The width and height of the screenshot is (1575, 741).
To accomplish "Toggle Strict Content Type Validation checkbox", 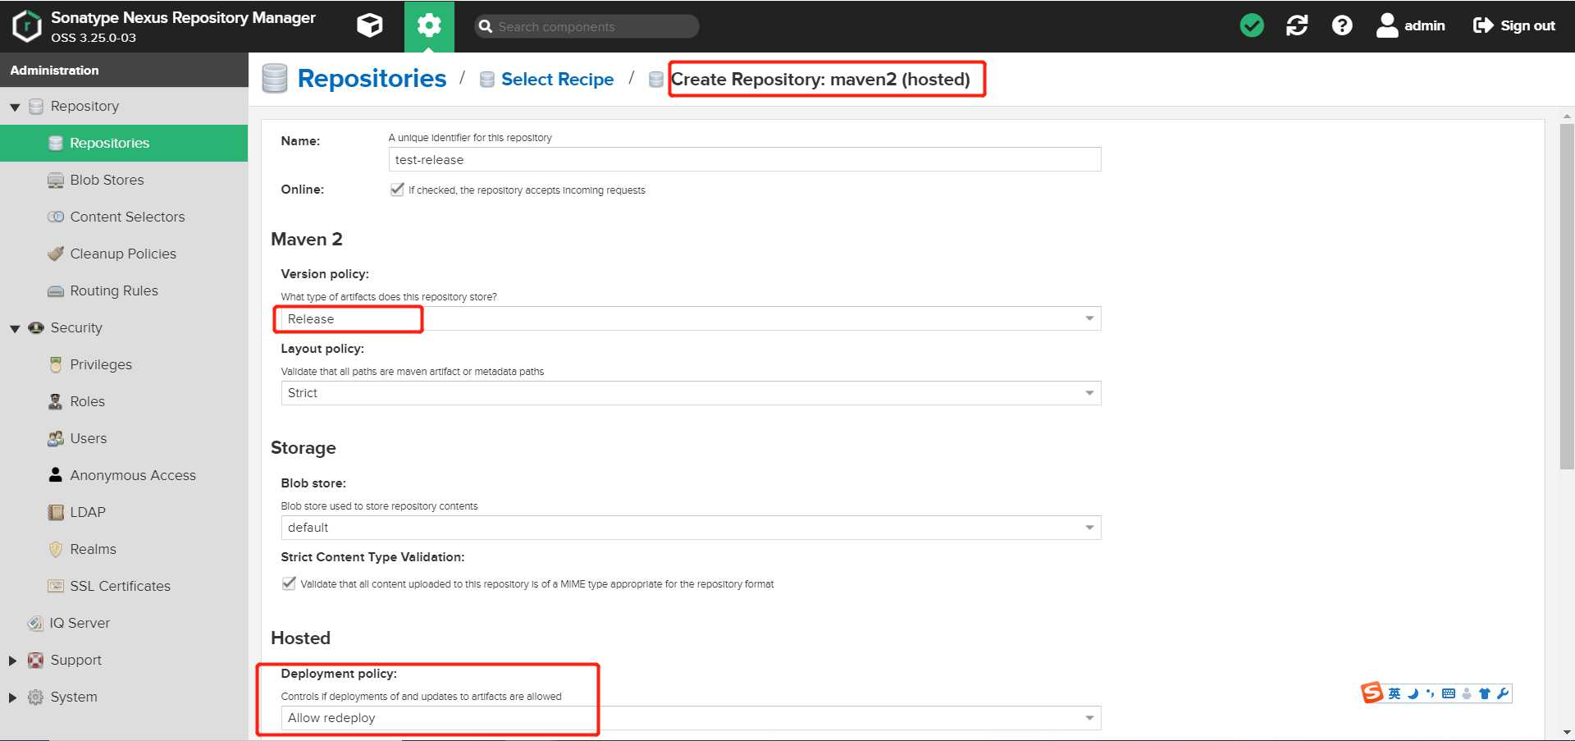I will click(x=289, y=583).
